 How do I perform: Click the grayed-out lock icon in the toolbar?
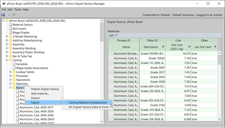(9, 15)
